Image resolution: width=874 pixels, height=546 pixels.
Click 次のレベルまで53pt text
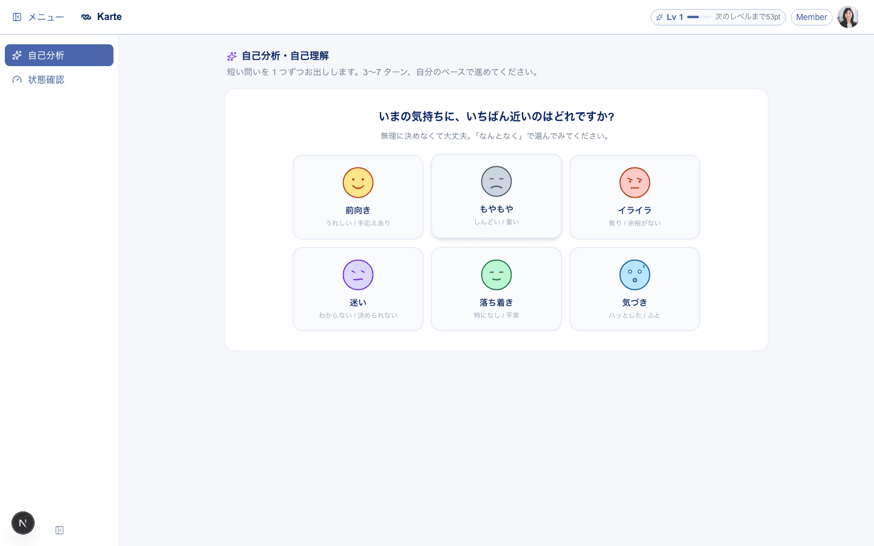point(748,17)
